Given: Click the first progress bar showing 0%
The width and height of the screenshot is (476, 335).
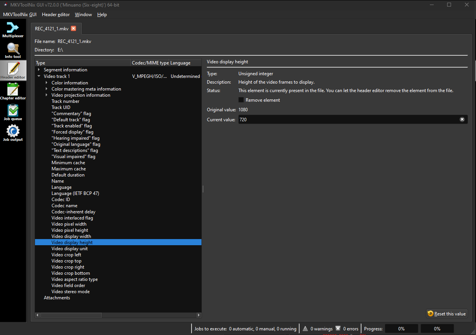Looking at the screenshot, I should (x=401, y=328).
